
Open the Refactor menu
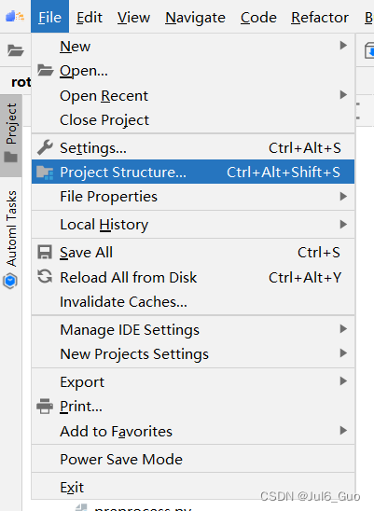coord(320,18)
